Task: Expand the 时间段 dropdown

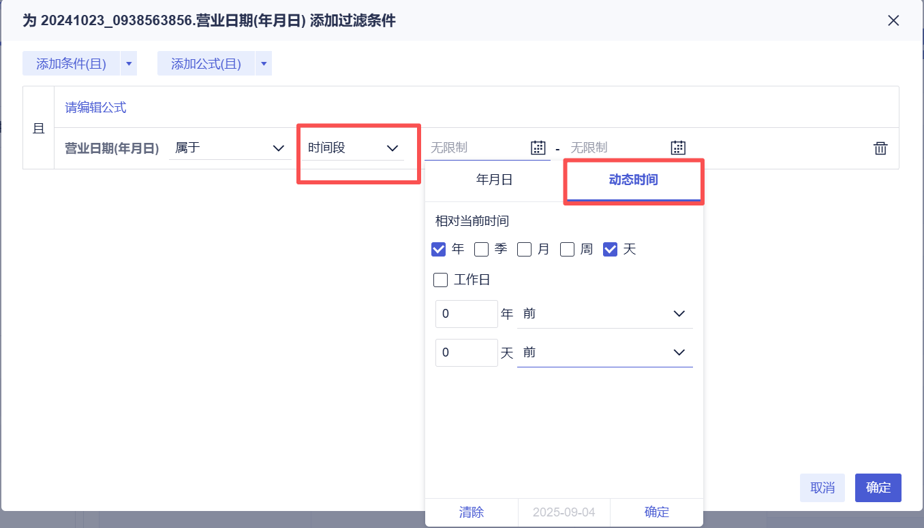Action: pyautogui.click(x=353, y=148)
